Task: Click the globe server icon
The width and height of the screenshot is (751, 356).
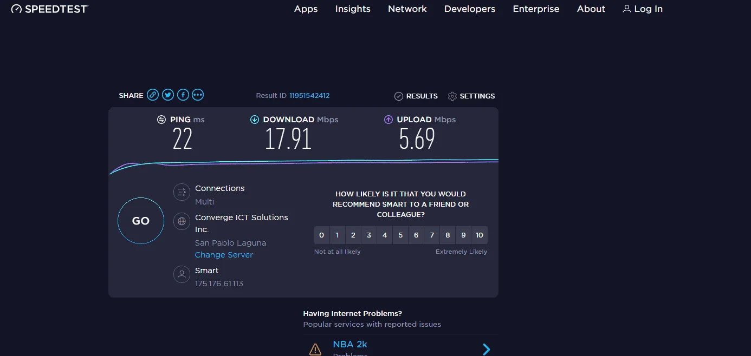Action: [x=182, y=221]
